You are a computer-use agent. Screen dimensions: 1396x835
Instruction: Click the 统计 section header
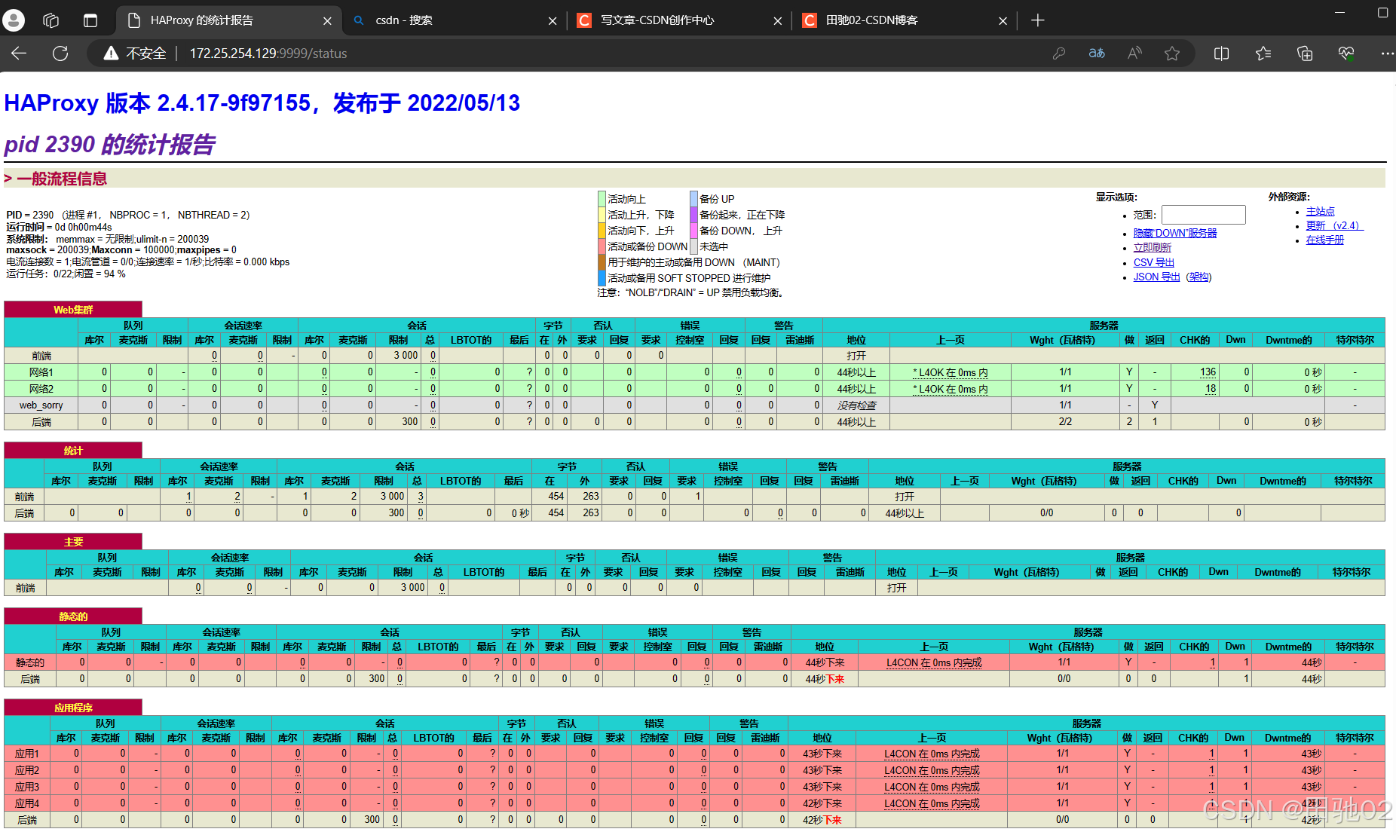tap(73, 451)
